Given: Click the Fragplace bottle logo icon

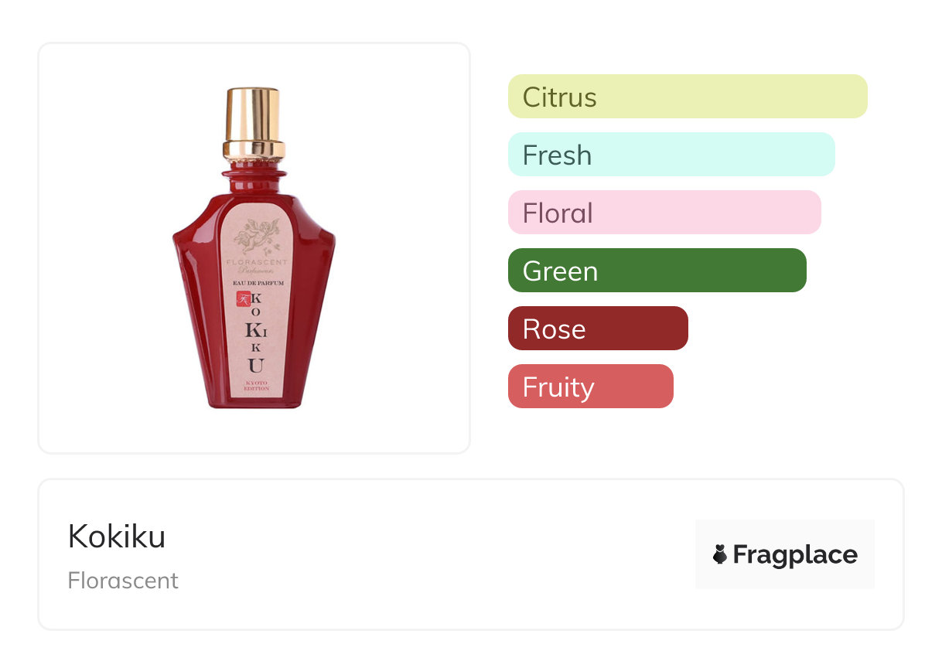Looking at the screenshot, I should [x=720, y=554].
